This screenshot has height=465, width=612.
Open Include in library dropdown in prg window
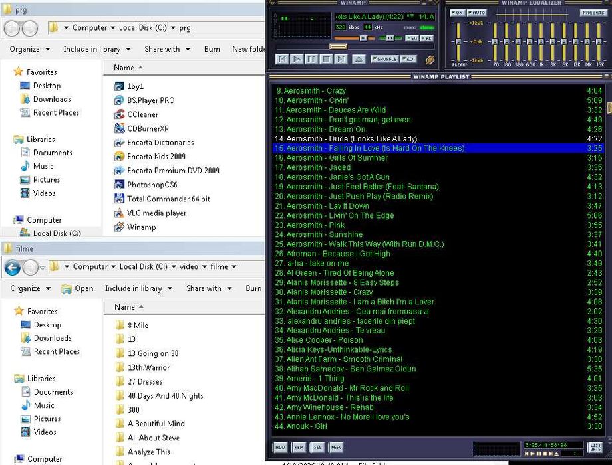pos(97,49)
